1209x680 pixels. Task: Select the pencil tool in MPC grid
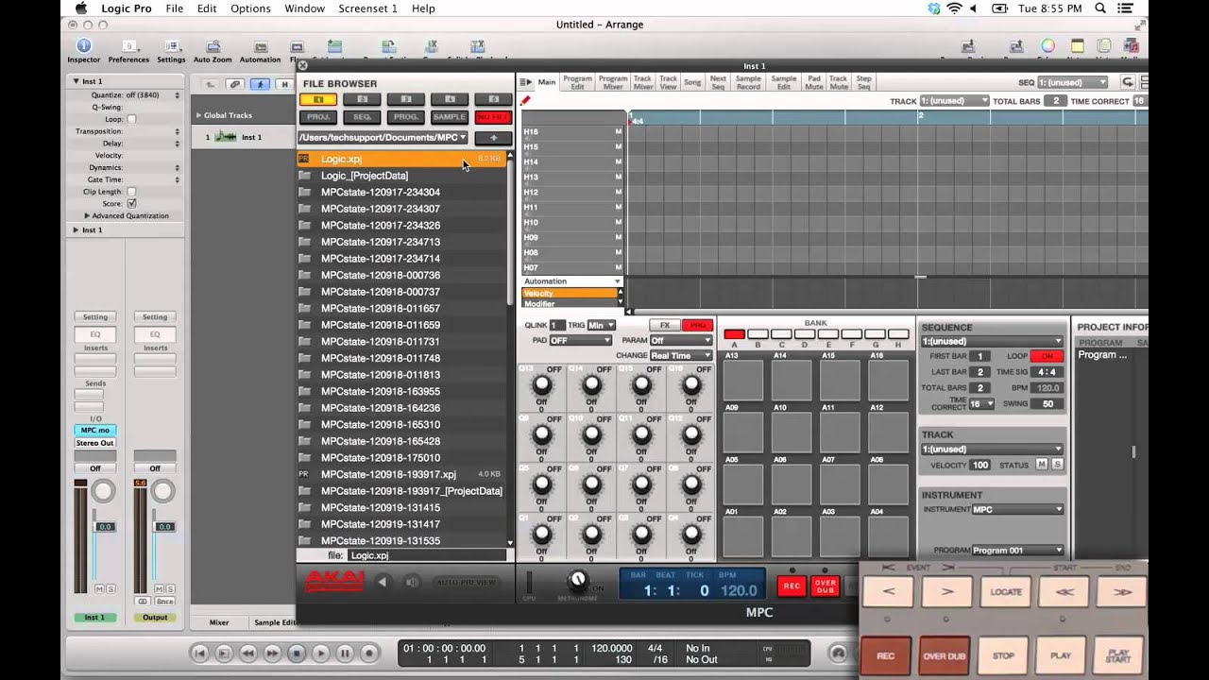pyautogui.click(x=526, y=101)
